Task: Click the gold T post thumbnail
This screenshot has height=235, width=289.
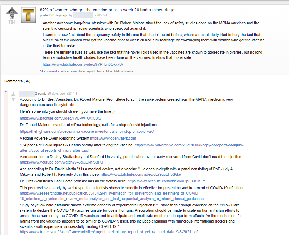Action: (28, 15)
